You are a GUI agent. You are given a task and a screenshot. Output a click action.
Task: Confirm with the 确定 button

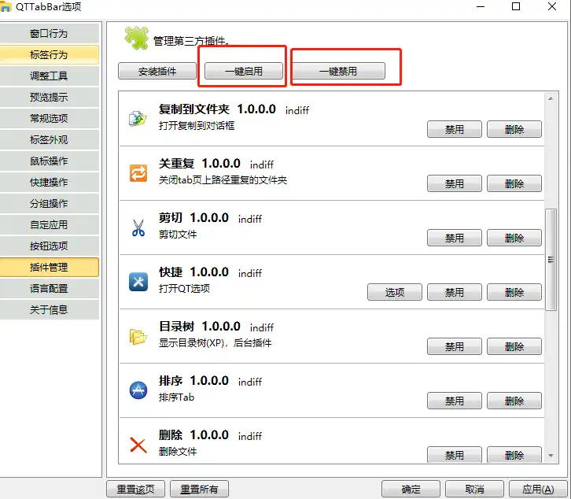411,489
